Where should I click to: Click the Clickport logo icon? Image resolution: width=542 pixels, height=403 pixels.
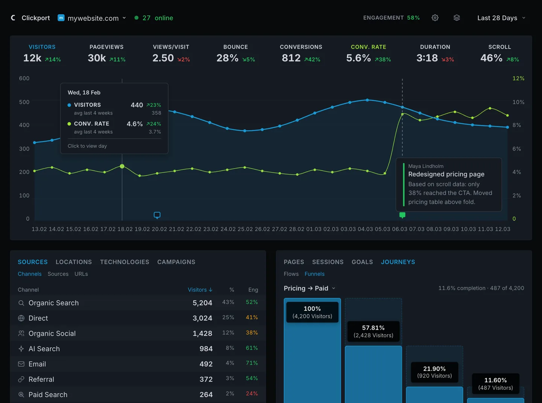[x=13, y=18]
